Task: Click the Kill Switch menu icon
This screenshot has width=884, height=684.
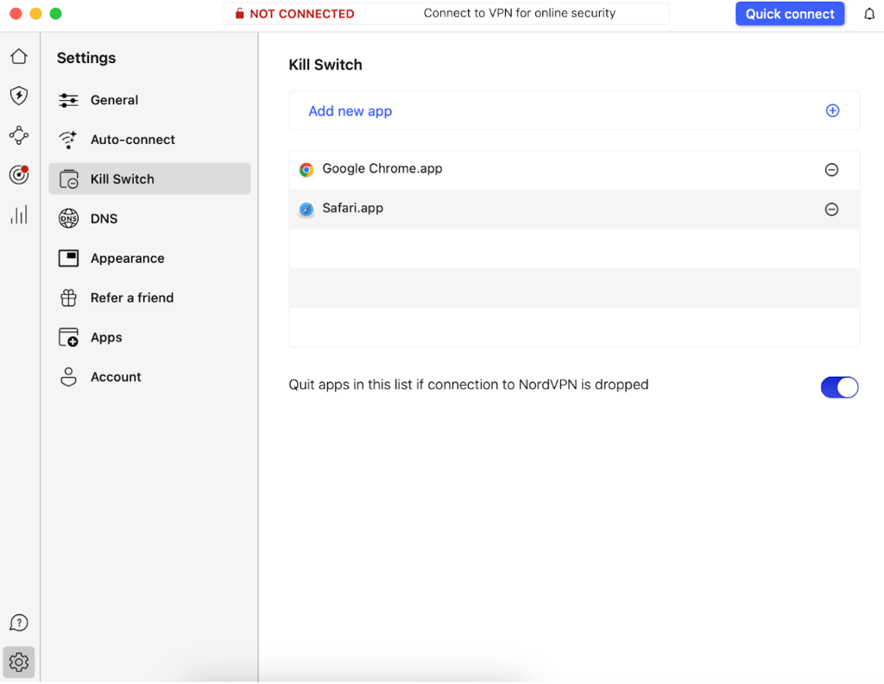Action: [x=69, y=179]
